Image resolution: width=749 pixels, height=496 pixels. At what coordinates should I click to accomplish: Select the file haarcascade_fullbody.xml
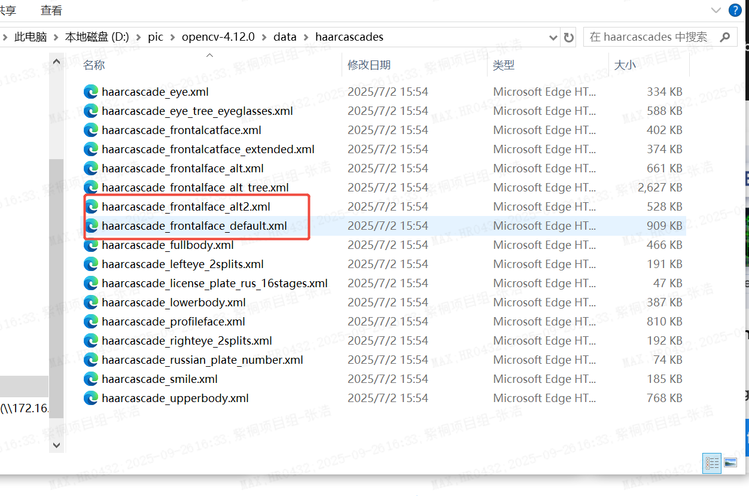click(168, 245)
